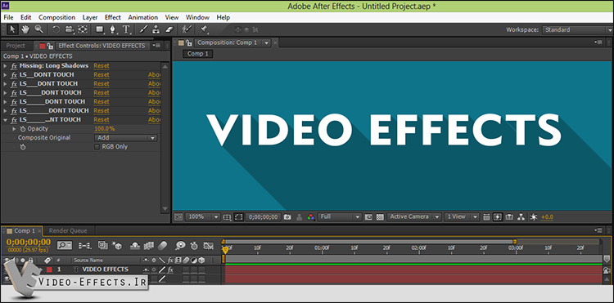Reset the LS______NT TOUCH effect
Screen dimensions: 614x303
pos(102,120)
